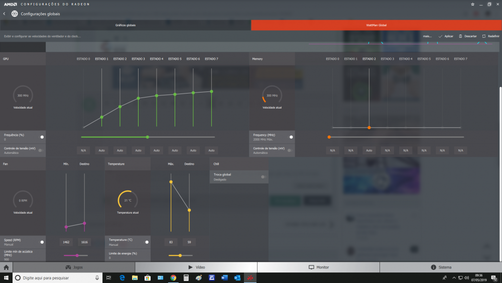Switch to the Gráficos globais tab
Viewport: 502px width, 283px height.
pyautogui.click(x=125, y=25)
